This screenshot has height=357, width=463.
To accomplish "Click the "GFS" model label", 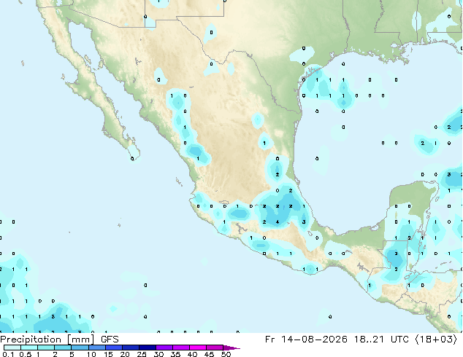I will point(110,340).
